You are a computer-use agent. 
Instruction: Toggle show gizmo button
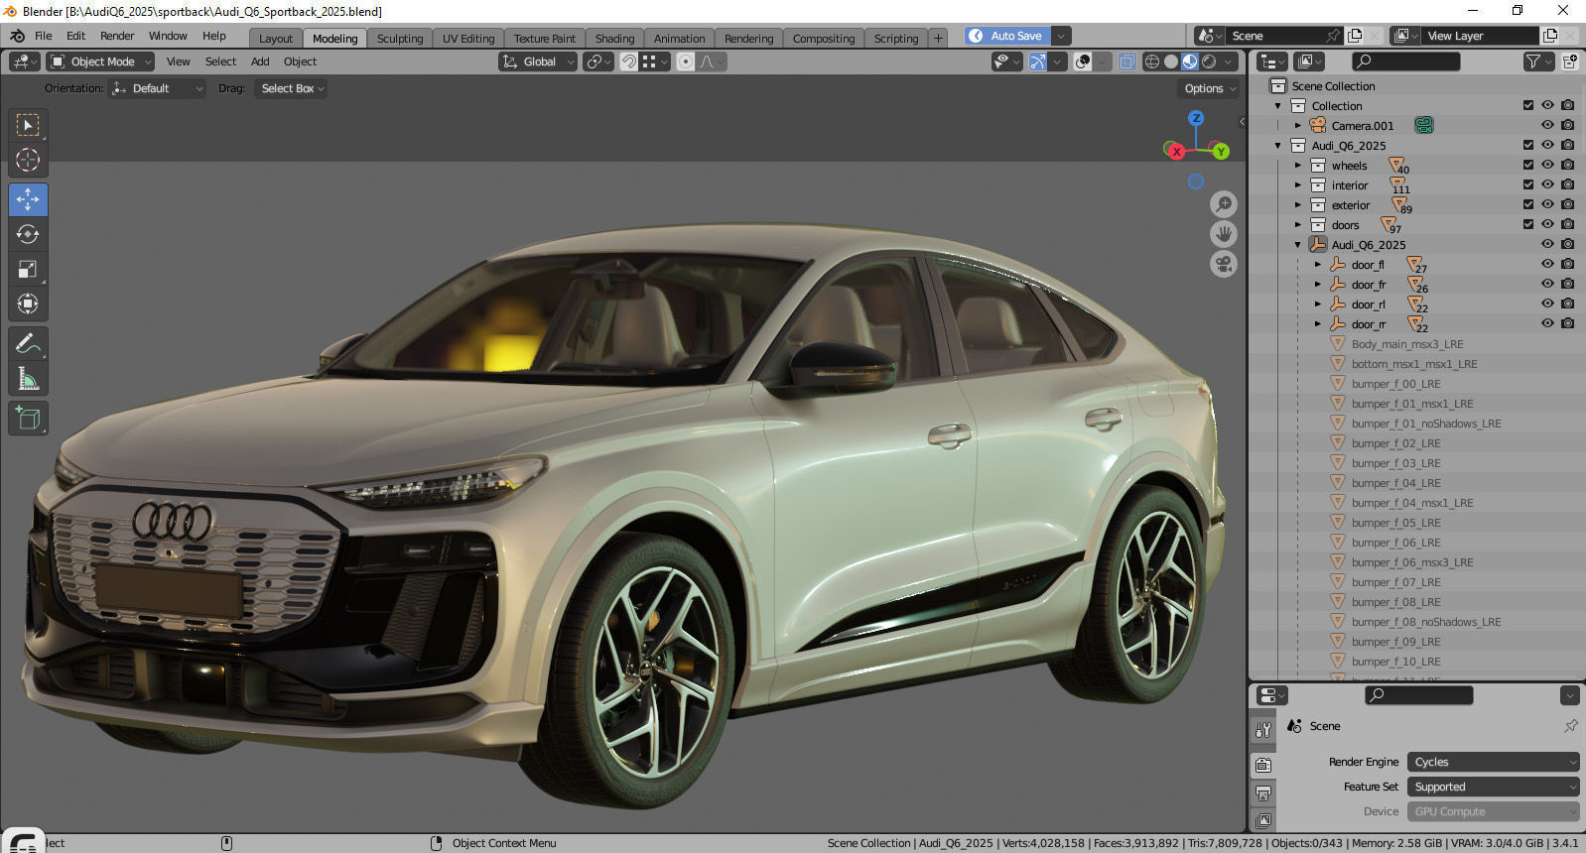(1037, 61)
